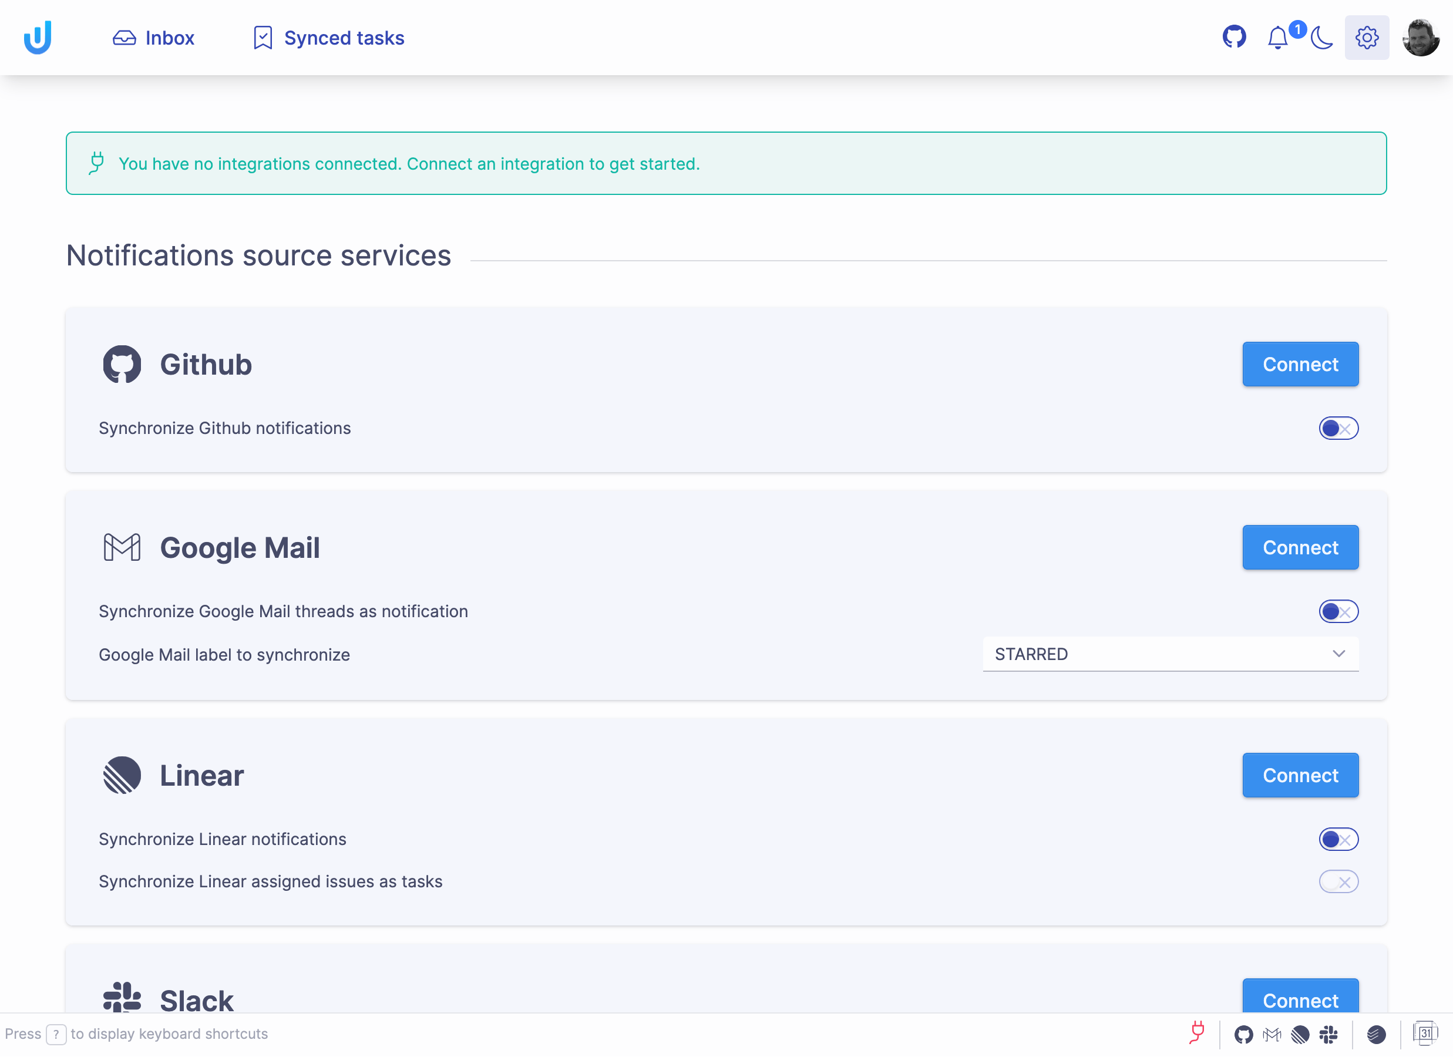Enable Synchronize Linear assigned issues as tasks
Image resolution: width=1453 pixels, height=1057 pixels.
[x=1338, y=881]
